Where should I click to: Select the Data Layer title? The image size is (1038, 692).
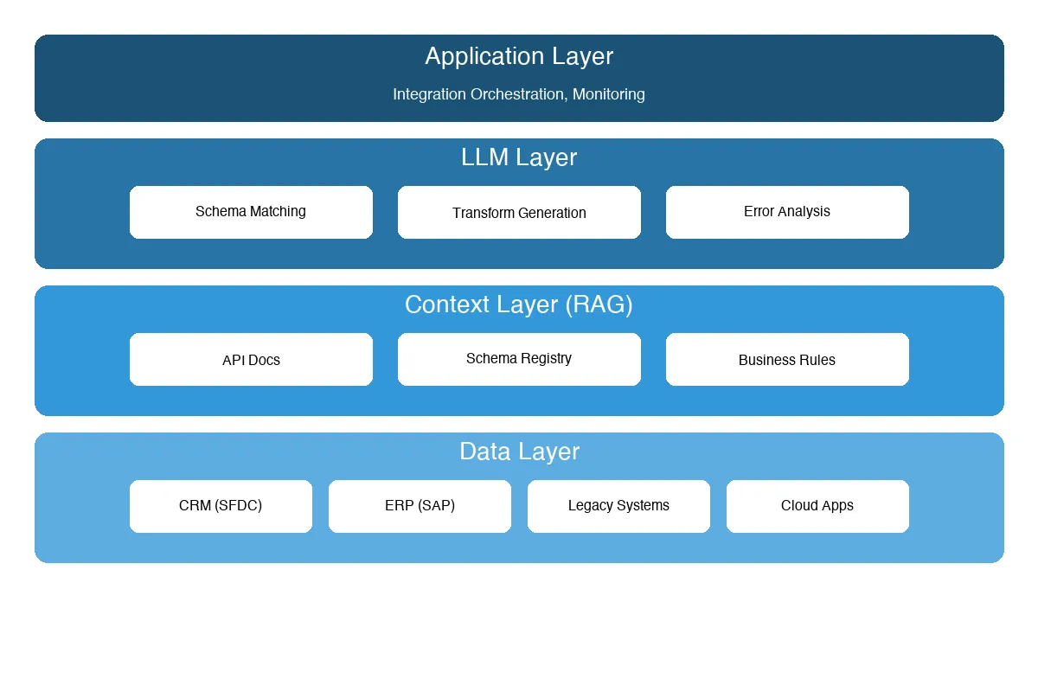pos(519,452)
